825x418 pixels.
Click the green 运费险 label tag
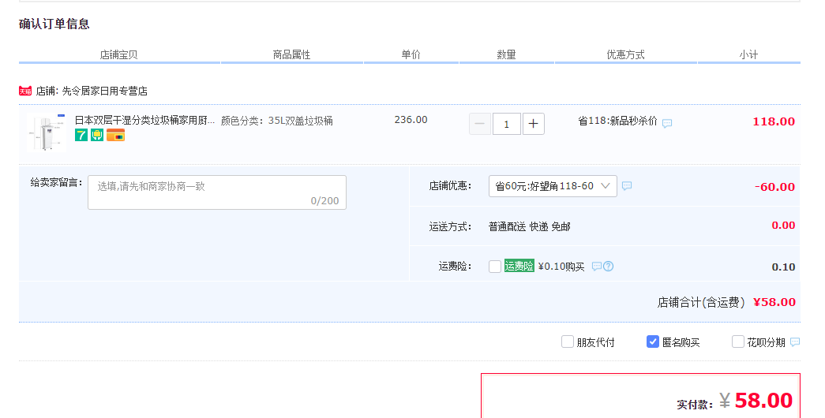pyautogui.click(x=519, y=266)
